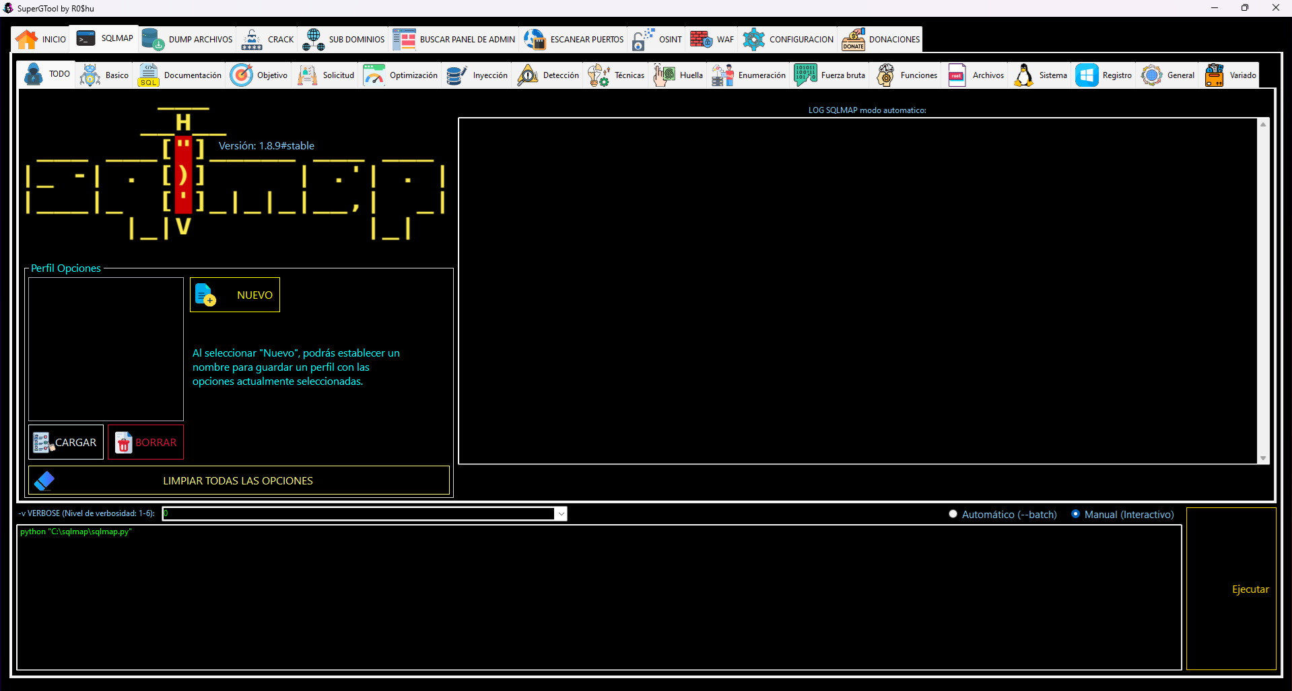Select the Automático (--batch) radio button
This screenshot has height=691, width=1292.
953,514
